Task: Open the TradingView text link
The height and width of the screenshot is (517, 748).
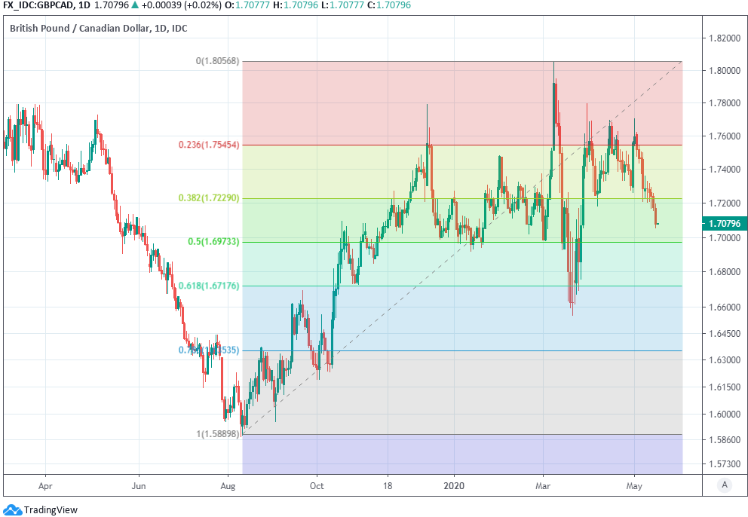Action: 51,510
